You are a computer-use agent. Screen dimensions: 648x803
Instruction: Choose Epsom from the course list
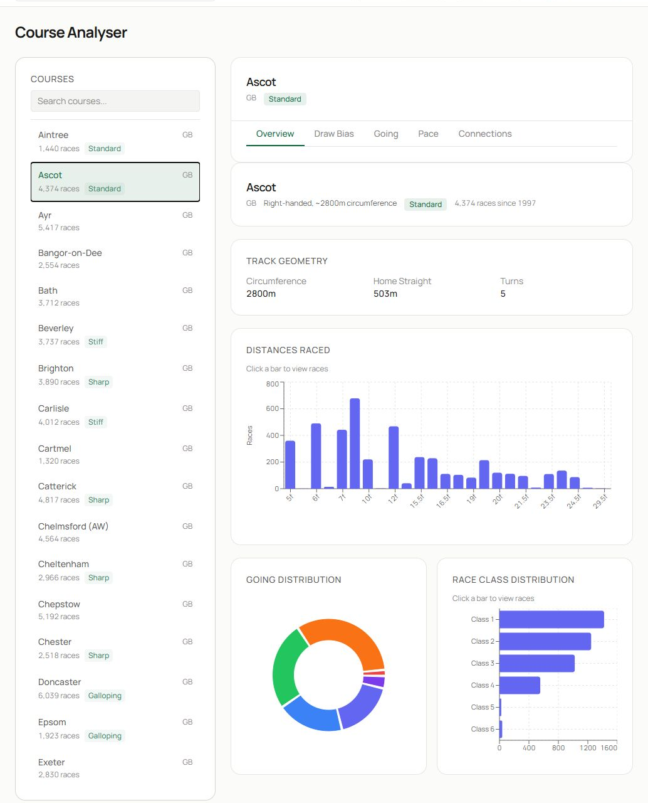(115, 729)
